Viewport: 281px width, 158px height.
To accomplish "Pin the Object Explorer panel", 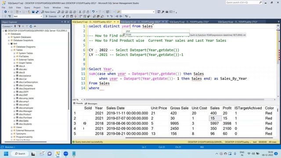I will coord(65,22).
